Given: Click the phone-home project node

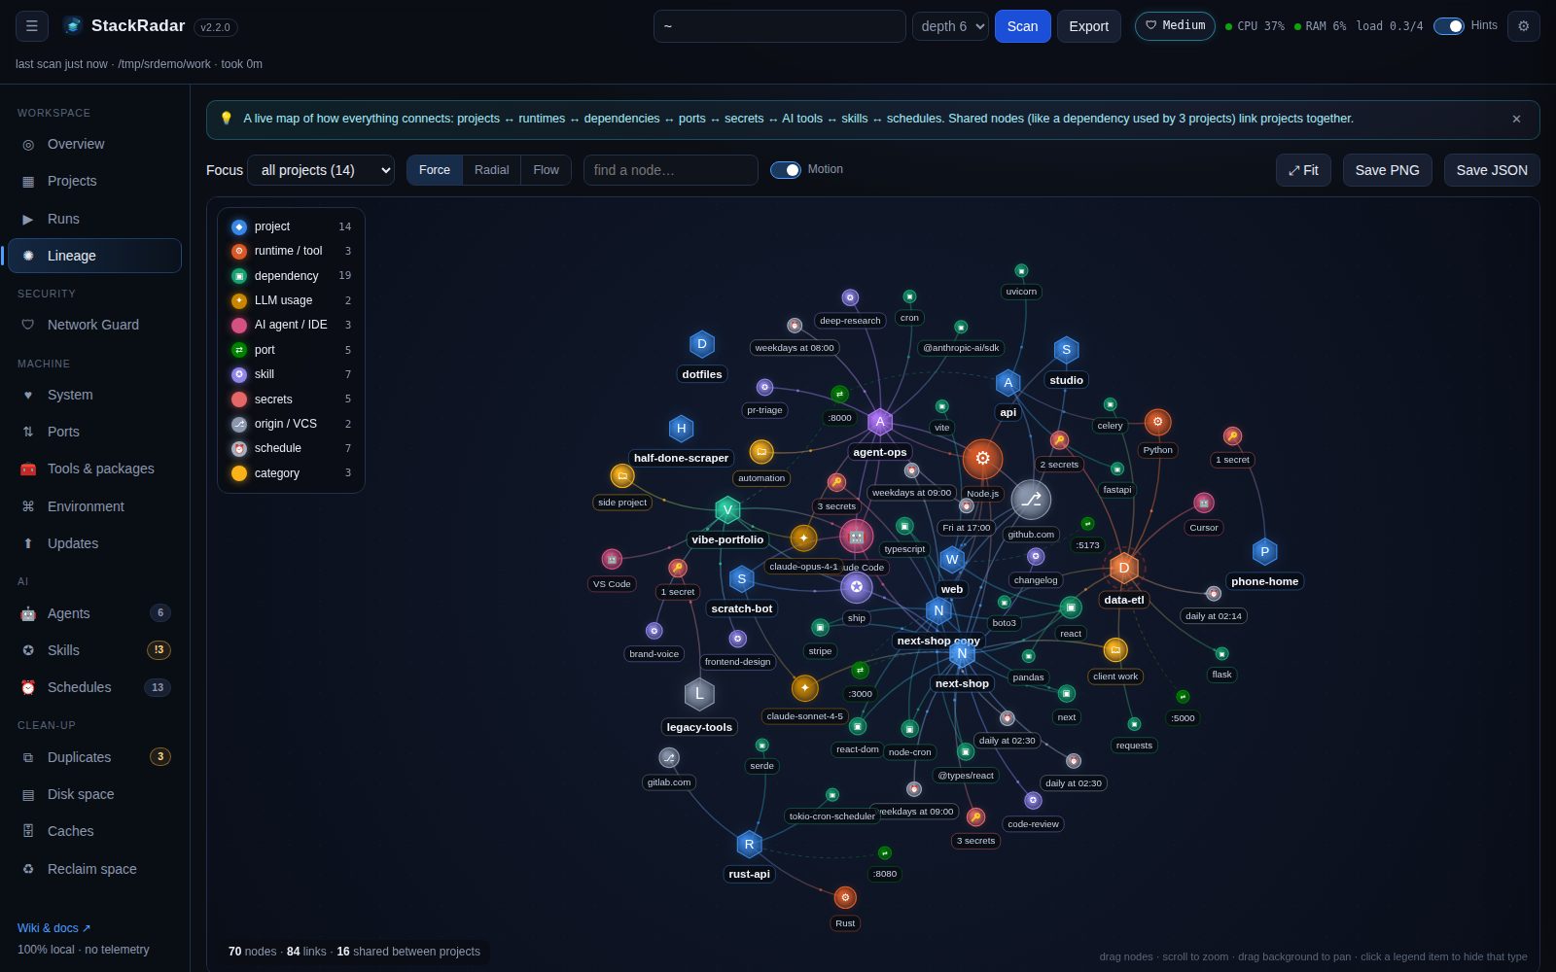Looking at the screenshot, I should click(x=1264, y=551).
